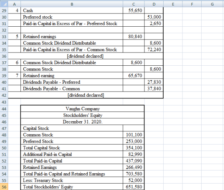The height and width of the screenshot is (190, 224).
Task: Click the select-all corner button
Action: tap(4, 4)
